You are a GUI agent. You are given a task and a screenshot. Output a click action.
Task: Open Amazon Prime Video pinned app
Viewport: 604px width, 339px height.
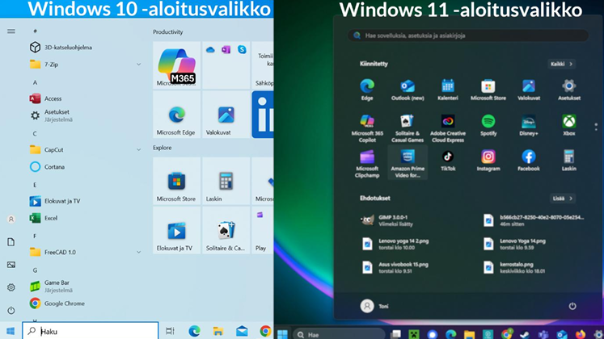click(x=408, y=164)
